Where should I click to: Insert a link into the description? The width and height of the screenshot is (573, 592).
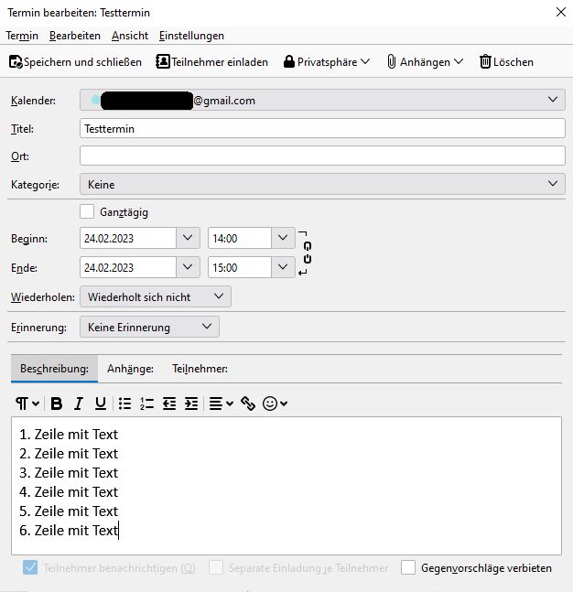click(248, 404)
